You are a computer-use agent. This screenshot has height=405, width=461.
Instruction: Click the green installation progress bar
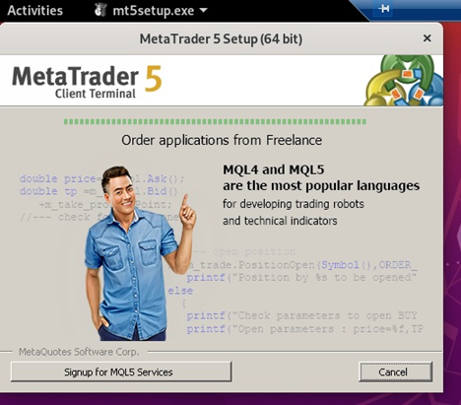[215, 122]
